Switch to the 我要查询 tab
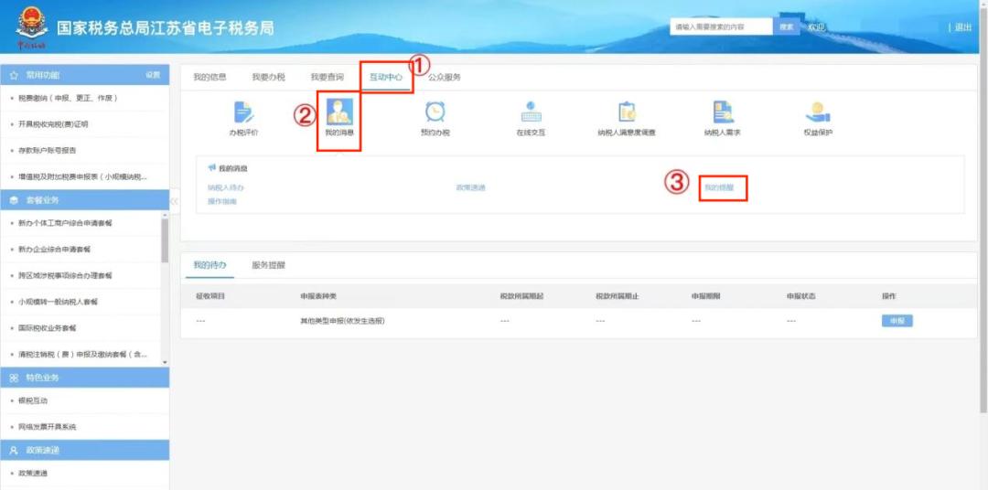 pos(327,77)
